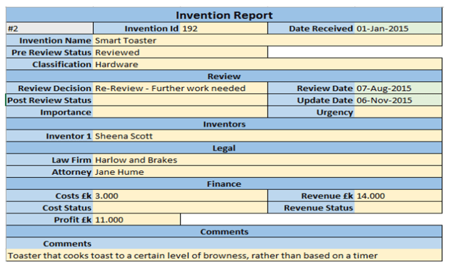Image resolution: width=457 pixels, height=267 pixels.
Task: Click the Classification field showing Hardware
Action: pyautogui.click(x=267, y=65)
